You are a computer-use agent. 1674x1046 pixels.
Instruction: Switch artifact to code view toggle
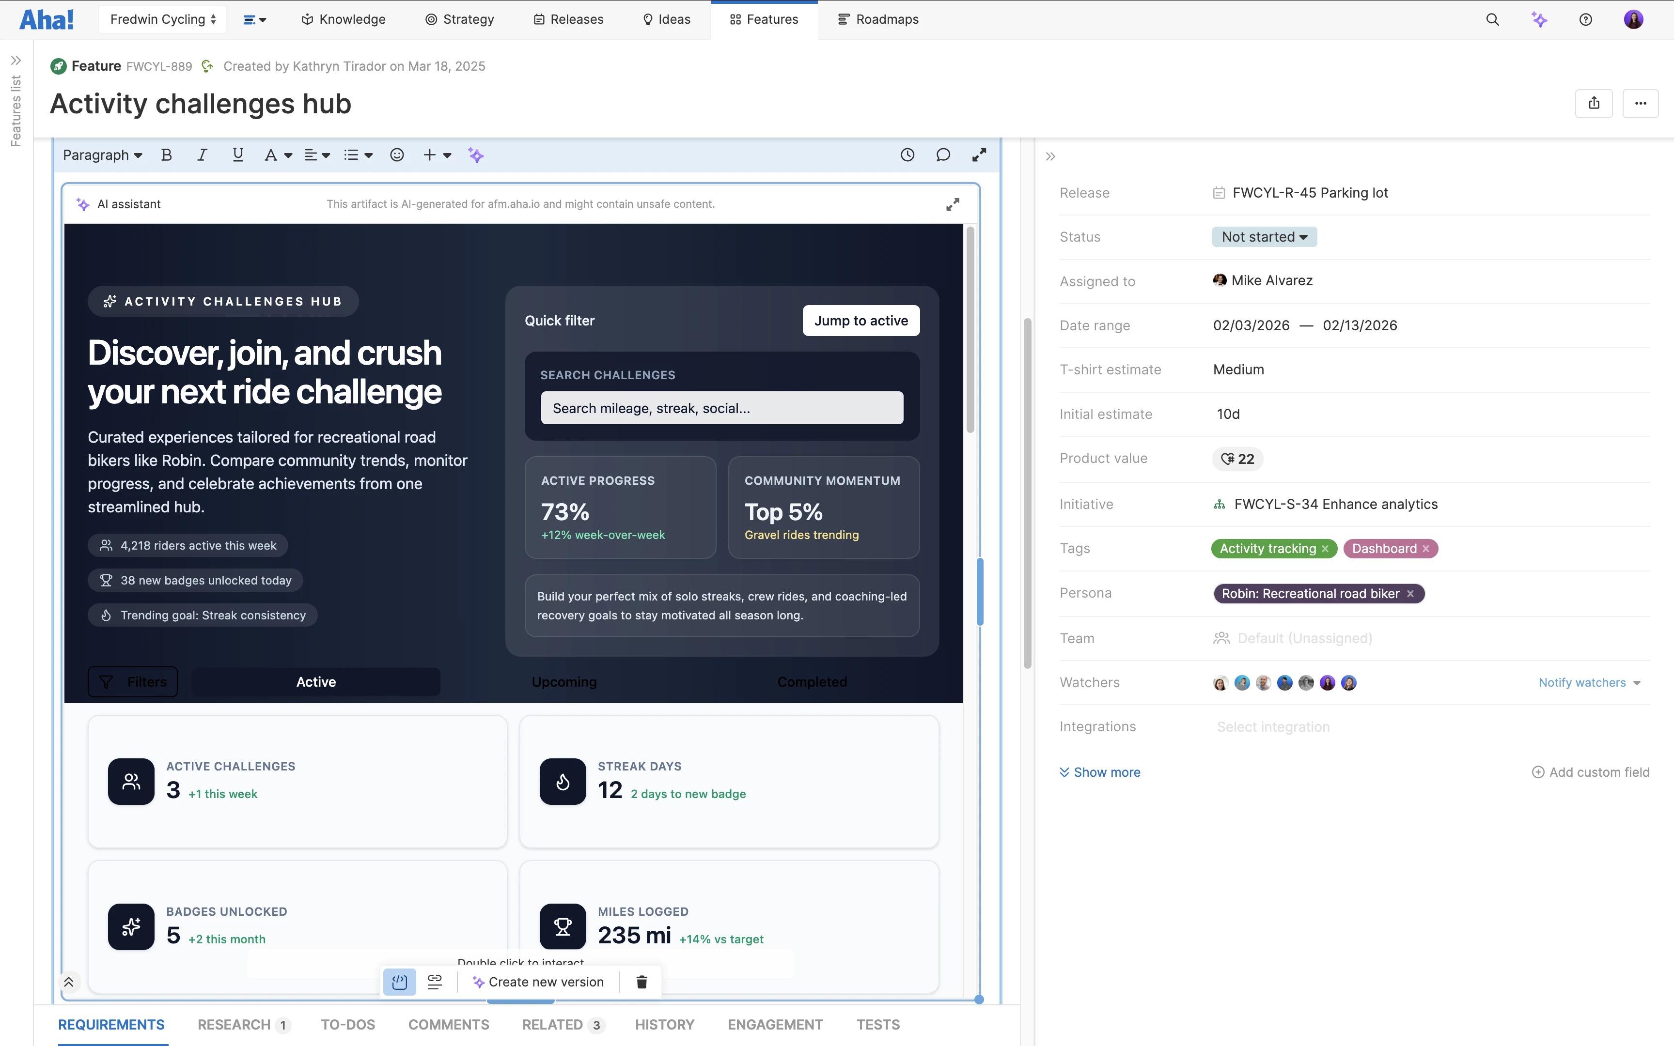coord(399,982)
